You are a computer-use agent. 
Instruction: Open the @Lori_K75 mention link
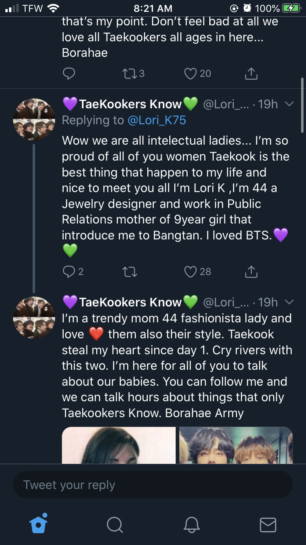157,120
